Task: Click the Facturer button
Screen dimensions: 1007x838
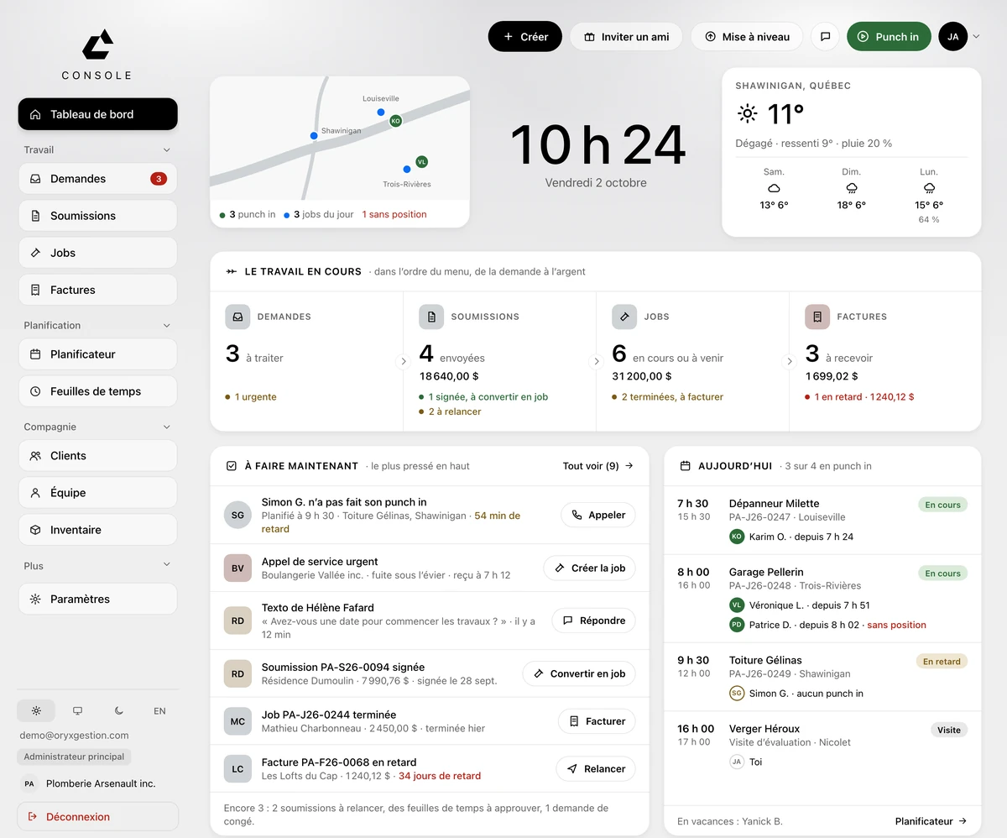Action: coord(597,721)
